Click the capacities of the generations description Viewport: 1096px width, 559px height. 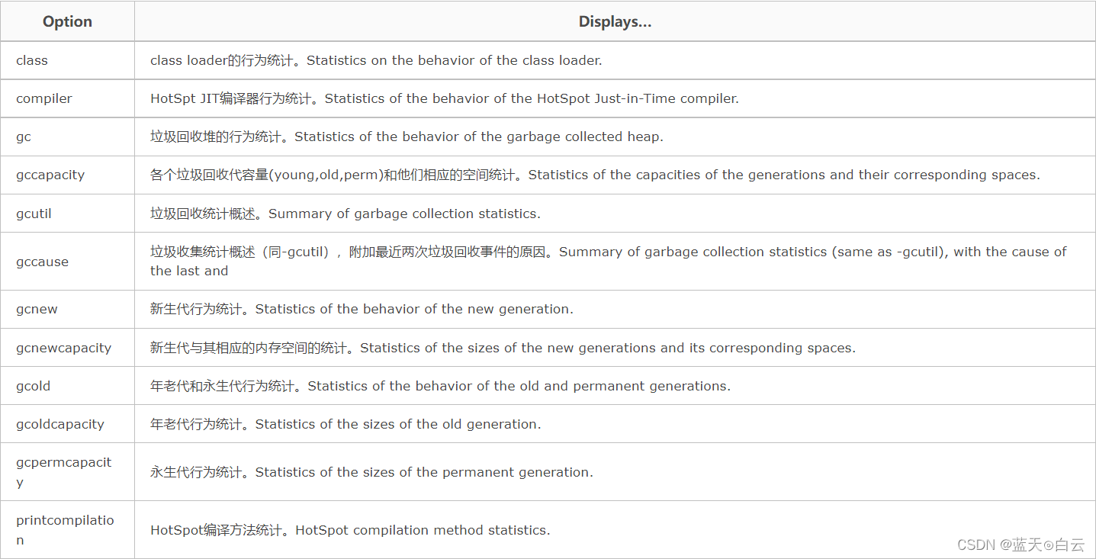[595, 175]
